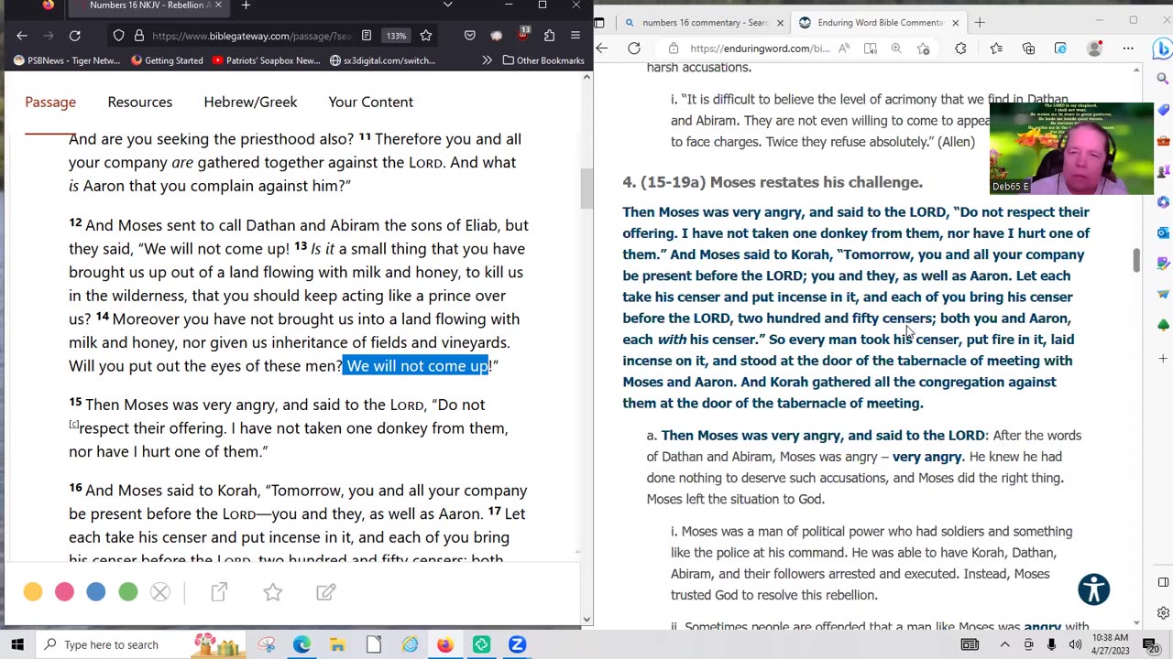This screenshot has height=659, width=1173.
Task: Switch to numbers 16 commentary search tab in Edge
Action: (x=706, y=22)
